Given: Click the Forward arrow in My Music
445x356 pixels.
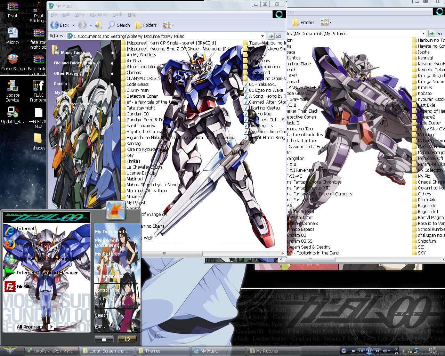Looking at the screenshot, I should point(82,25).
